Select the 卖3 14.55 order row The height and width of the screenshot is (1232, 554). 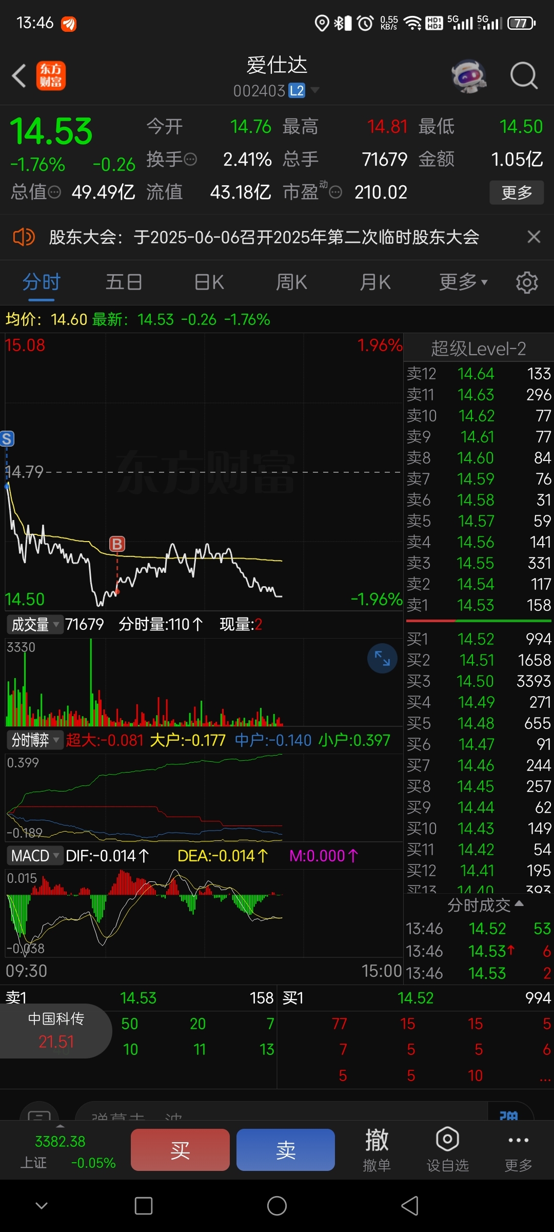point(479,563)
